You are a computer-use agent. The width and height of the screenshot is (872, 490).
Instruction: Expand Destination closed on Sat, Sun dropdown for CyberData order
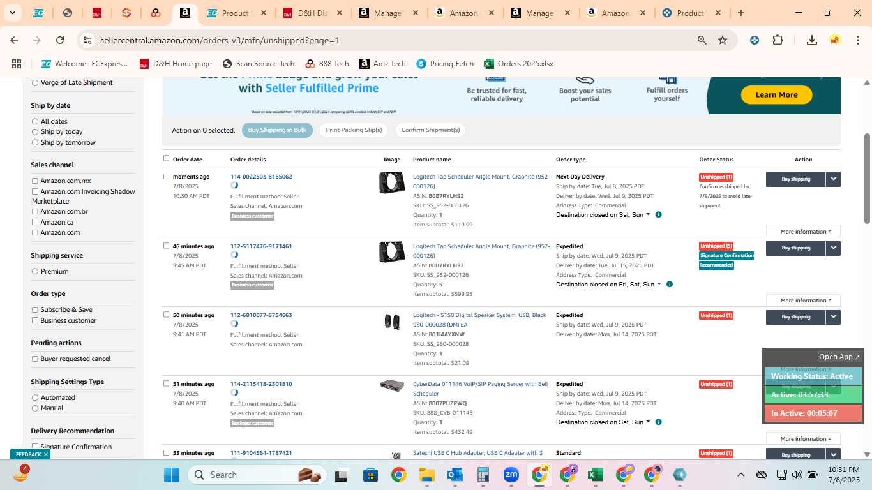[603, 422]
